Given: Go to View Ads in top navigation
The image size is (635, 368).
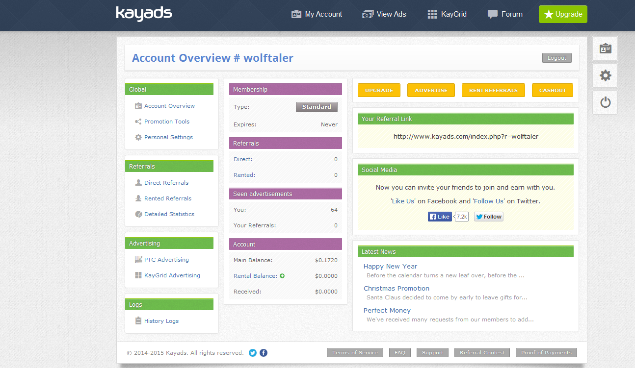Looking at the screenshot, I should click(x=384, y=14).
